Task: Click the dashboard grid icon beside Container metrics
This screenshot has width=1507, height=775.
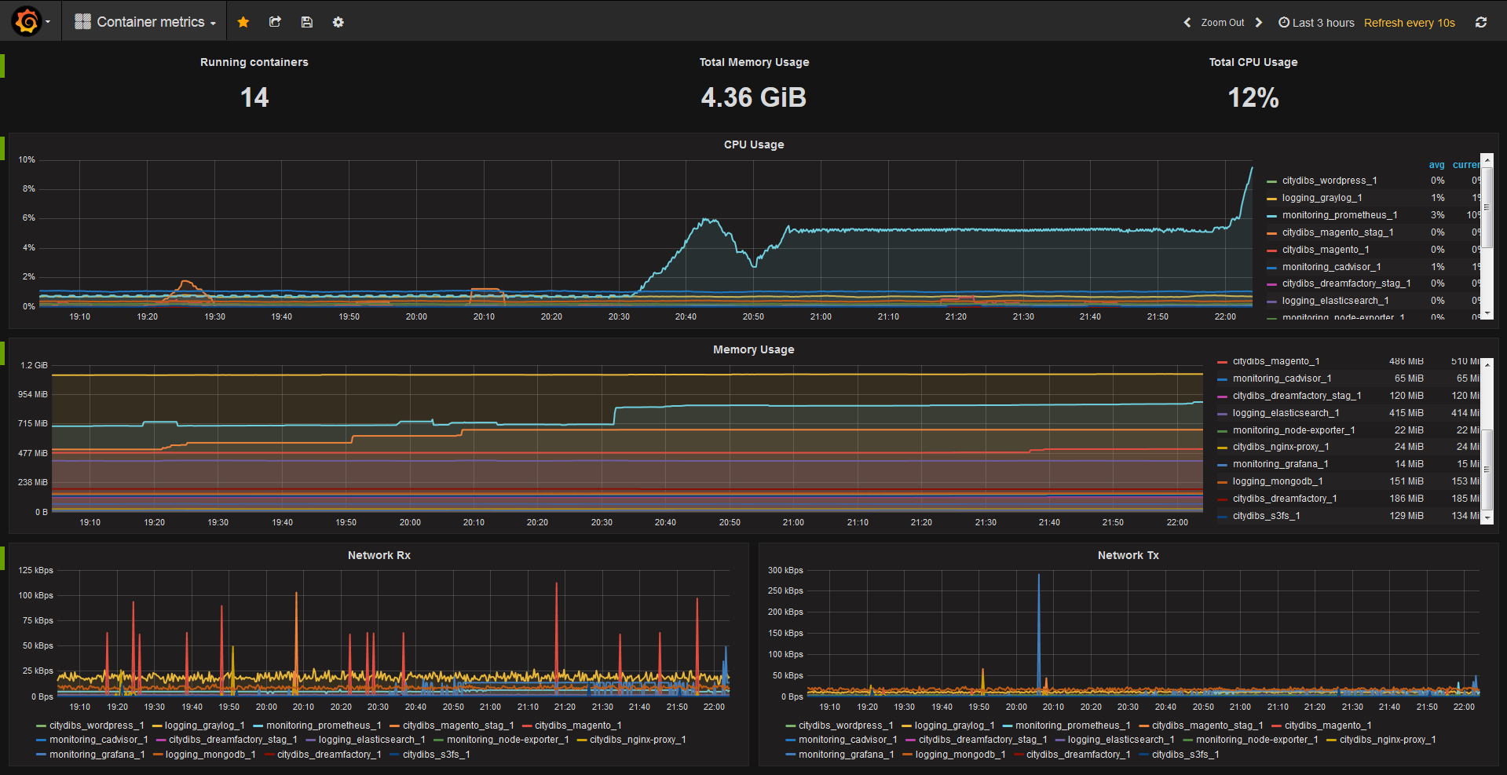Action: (x=82, y=21)
